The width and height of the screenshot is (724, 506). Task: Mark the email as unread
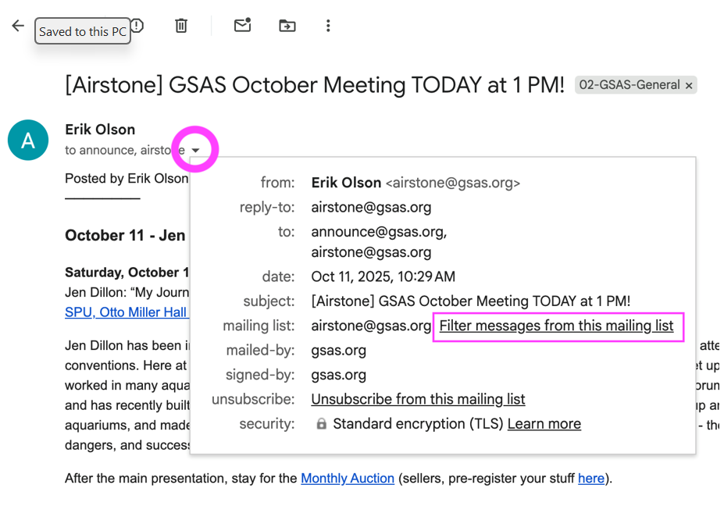243,26
